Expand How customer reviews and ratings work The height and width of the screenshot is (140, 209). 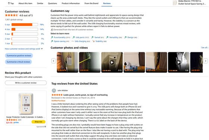coord(24,49)
